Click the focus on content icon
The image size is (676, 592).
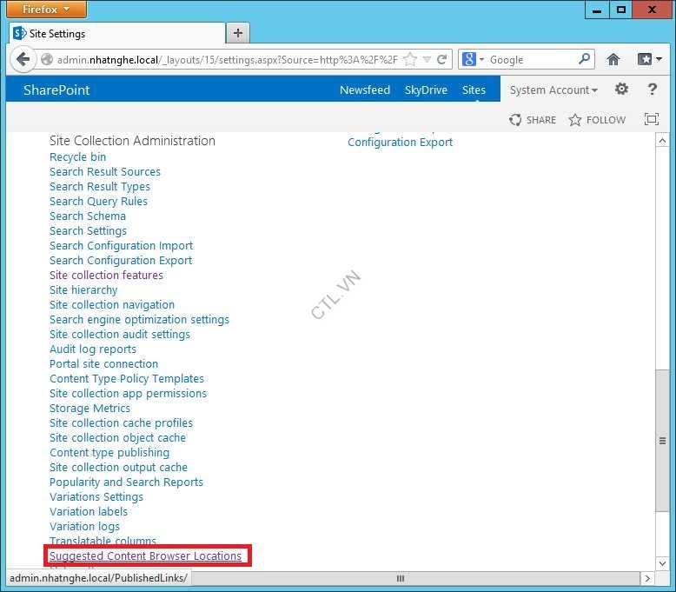pyautogui.click(x=651, y=119)
